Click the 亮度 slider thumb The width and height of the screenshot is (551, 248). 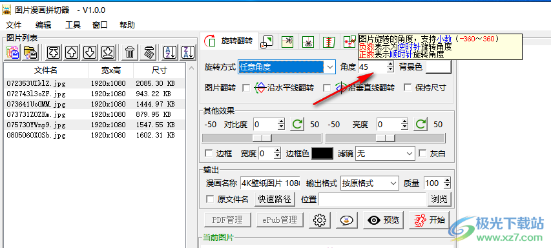pos(385,138)
